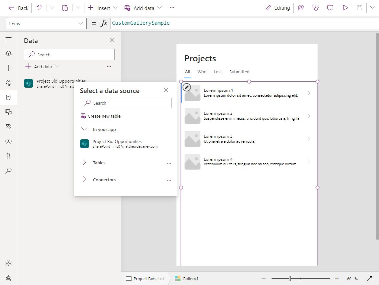This screenshot has width=379, height=285.
Task: Switch to the Won tab
Action: (x=202, y=72)
